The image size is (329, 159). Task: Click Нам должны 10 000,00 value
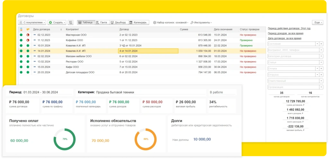click(x=202, y=139)
